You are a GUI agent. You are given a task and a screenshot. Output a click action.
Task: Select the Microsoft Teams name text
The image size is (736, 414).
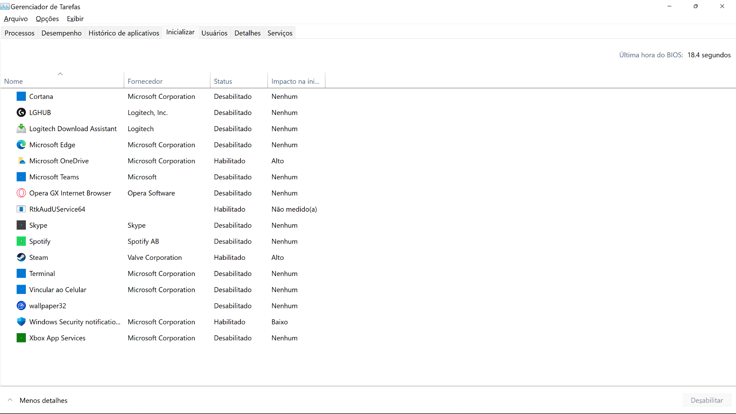[54, 177]
